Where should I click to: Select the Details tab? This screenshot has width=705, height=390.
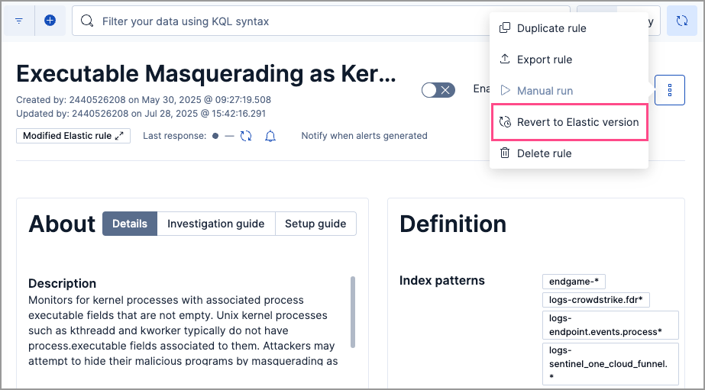coord(130,224)
